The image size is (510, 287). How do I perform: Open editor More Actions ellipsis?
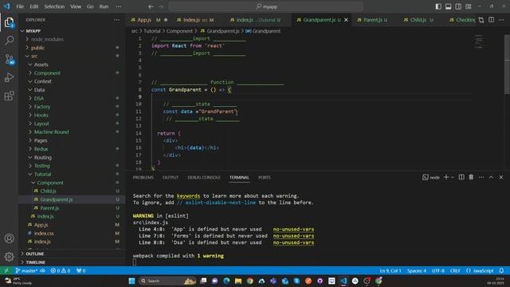[x=501, y=20]
